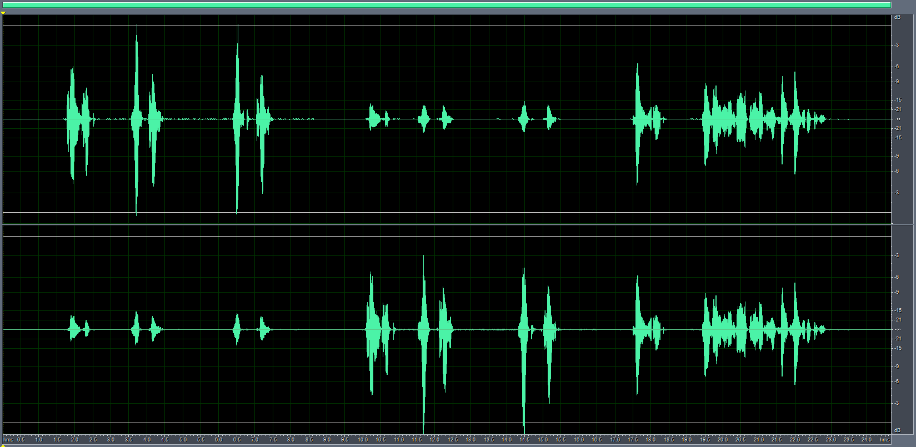Viewport: 916px width, 447px height.
Task: Click the 0.5 mark on the time ruler
Action: tap(21, 439)
